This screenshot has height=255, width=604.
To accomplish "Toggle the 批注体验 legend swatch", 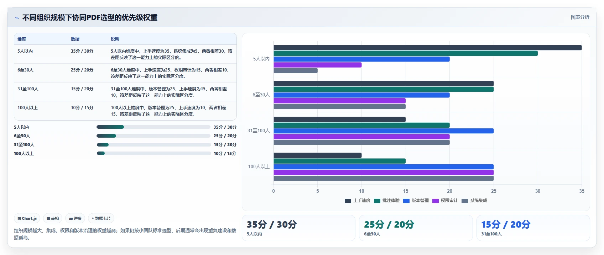I will 377,201.
